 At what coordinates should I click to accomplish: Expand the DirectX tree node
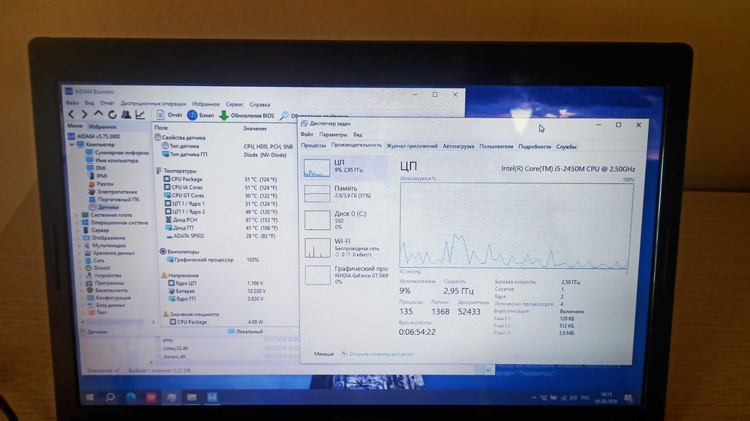[79, 268]
